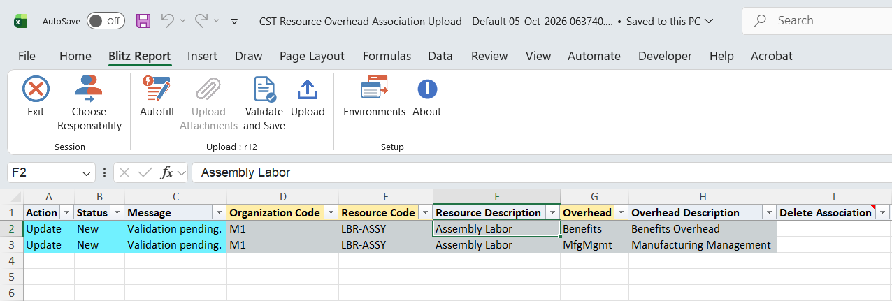The height and width of the screenshot is (301, 892).
Task: Switch to the Review tab
Action: click(489, 56)
